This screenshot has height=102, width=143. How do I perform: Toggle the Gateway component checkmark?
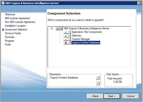point(66,36)
